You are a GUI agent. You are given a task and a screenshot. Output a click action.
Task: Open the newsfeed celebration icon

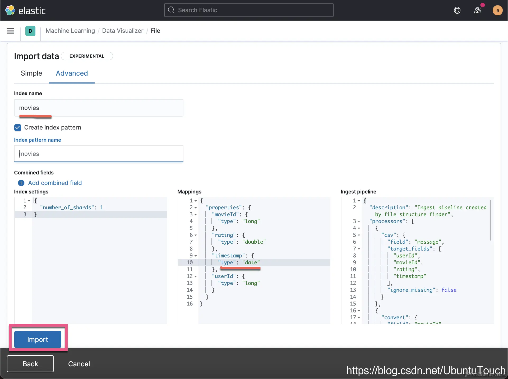click(x=477, y=10)
